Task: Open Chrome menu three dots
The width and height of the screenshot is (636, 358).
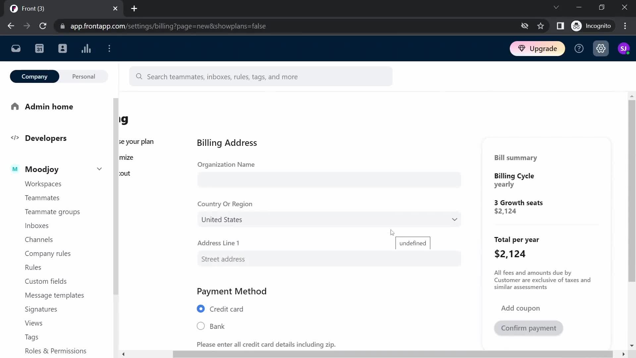Action: pos(625,26)
